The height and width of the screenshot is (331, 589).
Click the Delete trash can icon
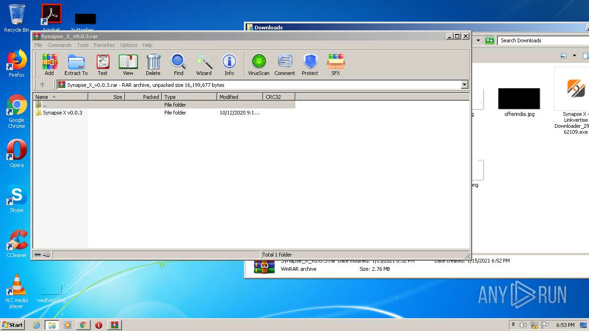[x=153, y=64]
